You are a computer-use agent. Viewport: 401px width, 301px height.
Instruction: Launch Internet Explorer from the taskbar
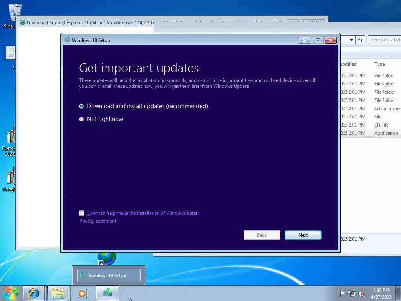pos(34,293)
